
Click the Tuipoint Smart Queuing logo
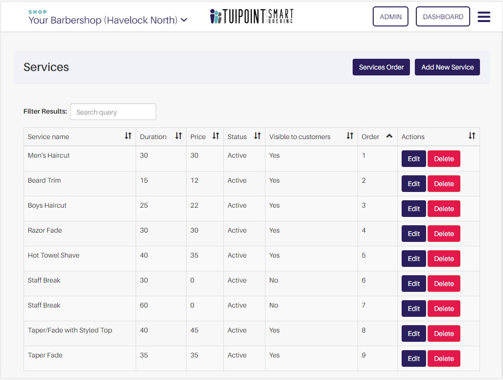(x=252, y=16)
